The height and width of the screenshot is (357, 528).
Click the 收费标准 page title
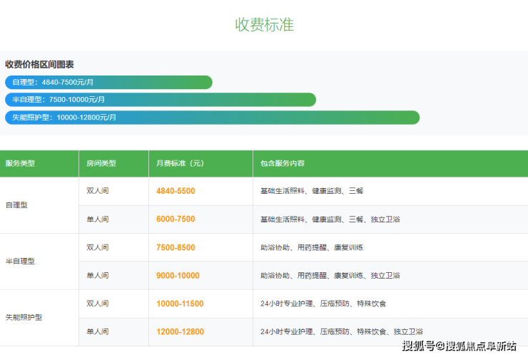point(264,24)
